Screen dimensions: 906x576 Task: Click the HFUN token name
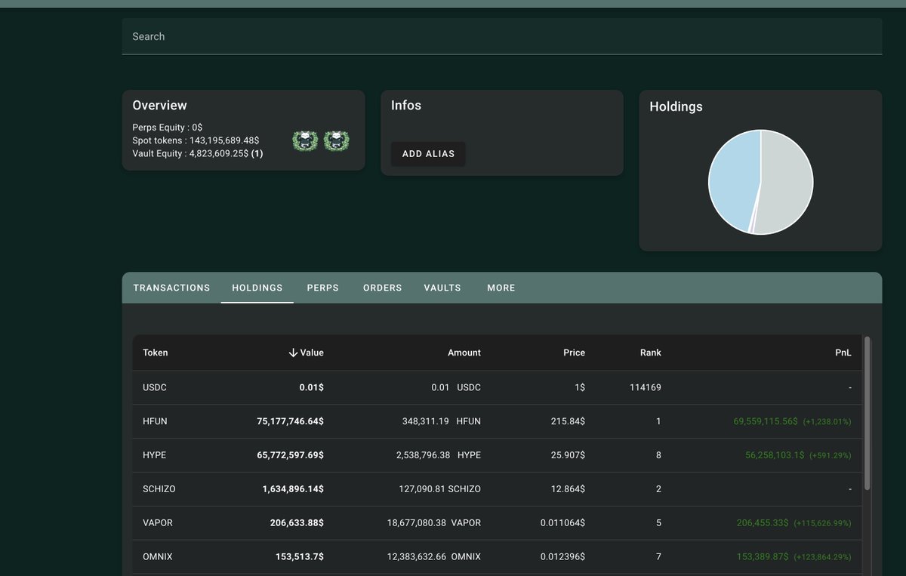(x=155, y=421)
